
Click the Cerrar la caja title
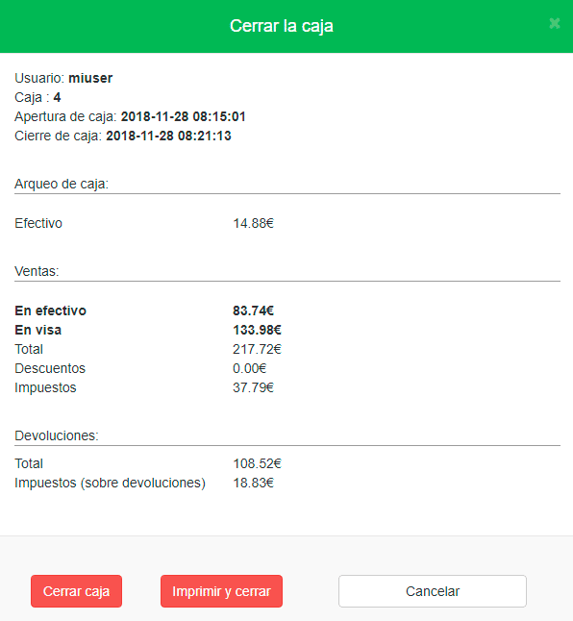[282, 26]
